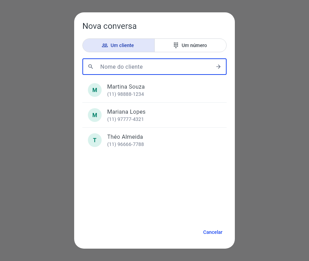
Task: Click Martina Souza's avatar M
Action: 95,90
